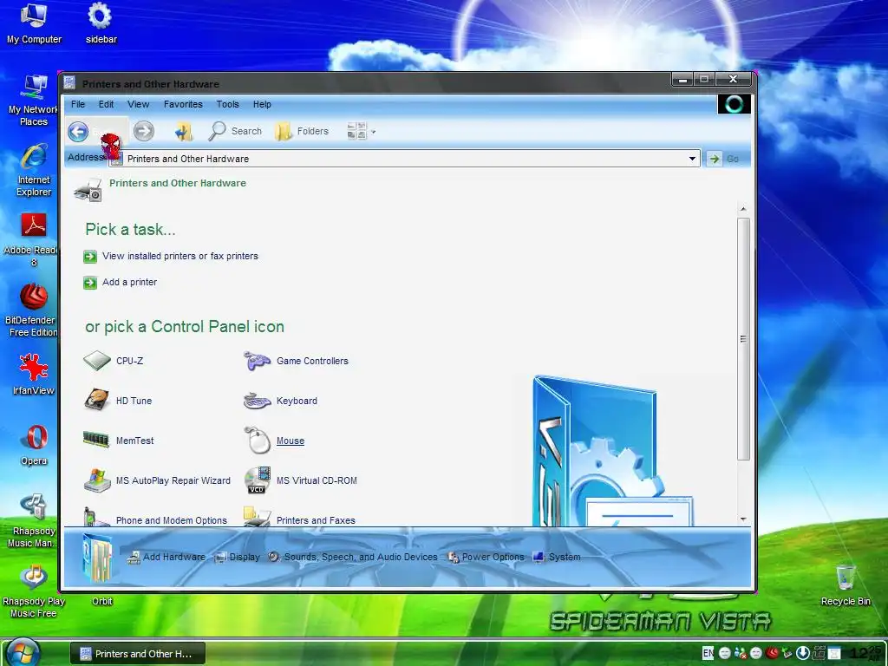The width and height of the screenshot is (888, 666).
Task: Expand the Views dropdown arrow
Action: tap(373, 132)
